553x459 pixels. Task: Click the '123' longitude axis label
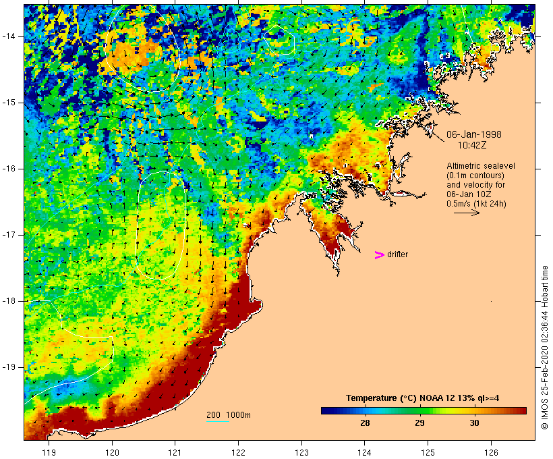(x=301, y=452)
